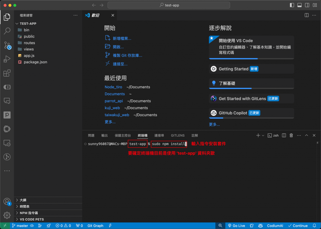Split the terminal panel
The height and width of the screenshot is (229, 321).
[x=284, y=135]
